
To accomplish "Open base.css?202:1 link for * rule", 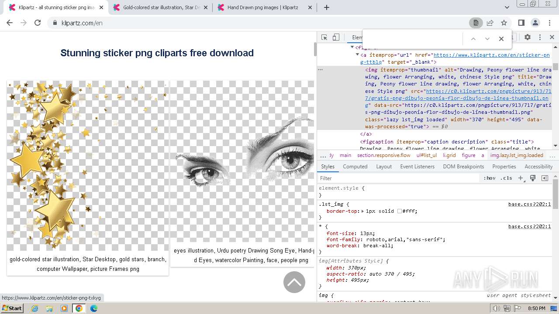I will click(529, 226).
